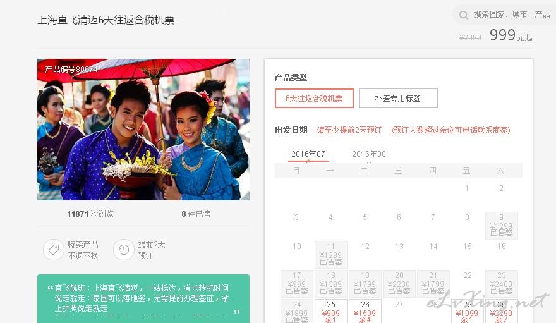Viewport: 556px width, 323px height.
Task: Pick July 25 priced ¥999
Action: click(330, 311)
